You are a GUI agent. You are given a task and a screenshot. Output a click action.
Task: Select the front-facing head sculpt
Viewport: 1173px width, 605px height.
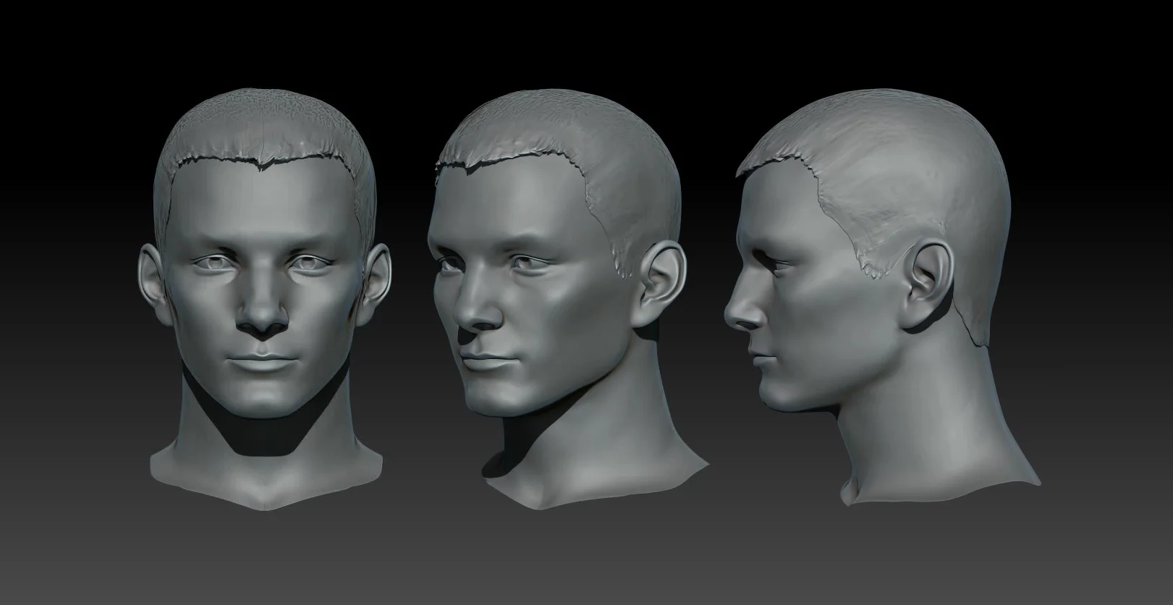point(265,300)
